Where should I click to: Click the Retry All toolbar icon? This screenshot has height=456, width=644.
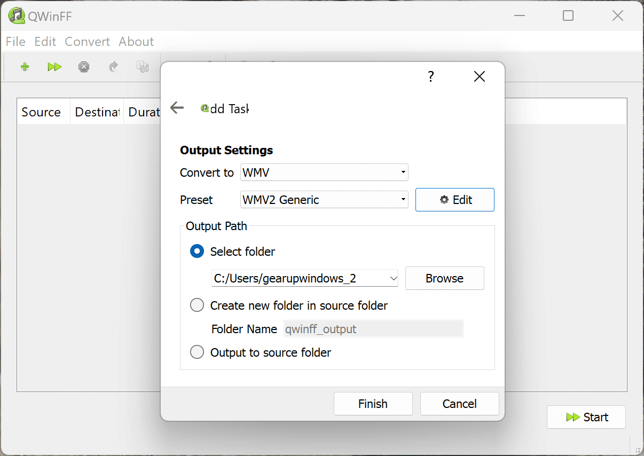[143, 67]
